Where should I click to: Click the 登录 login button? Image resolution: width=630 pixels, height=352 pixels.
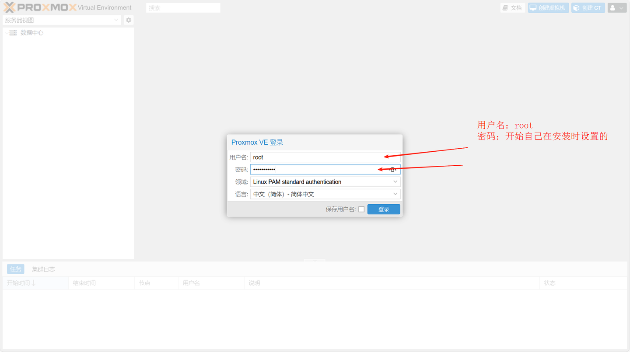384,209
